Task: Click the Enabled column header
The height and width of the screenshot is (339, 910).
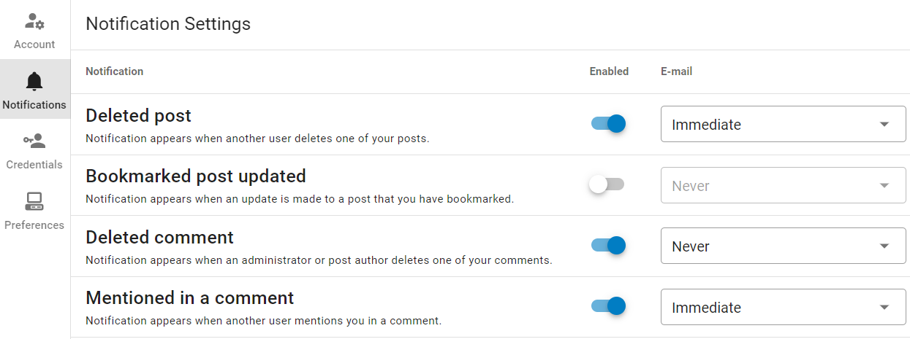Action: point(609,71)
